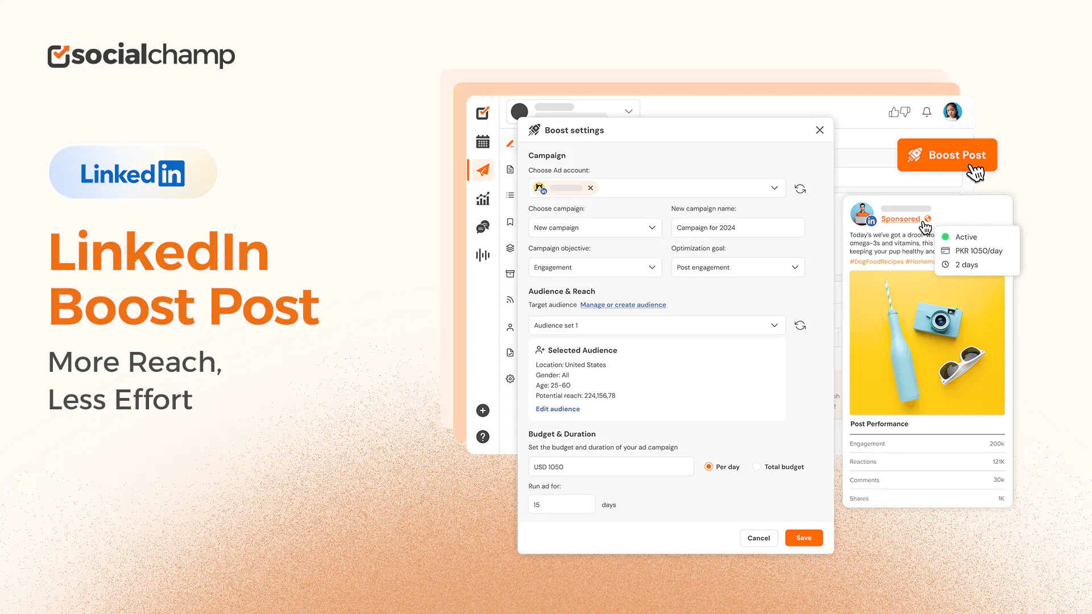1092x614 pixels.
Task: Select the Total budget option
Action: (x=756, y=467)
